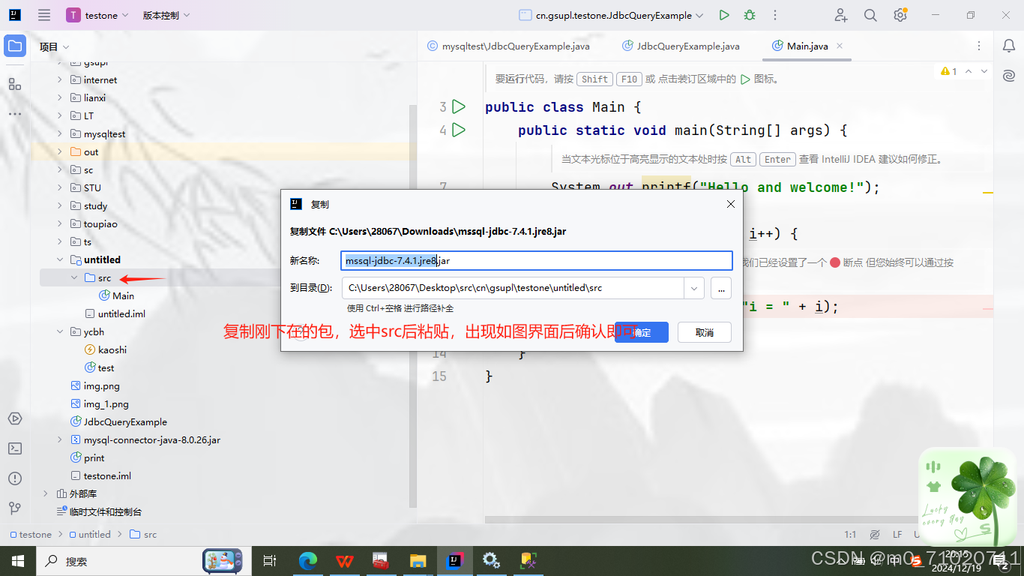Collapse the ycbh folder node
Screen dimensions: 1024x576
pyautogui.click(x=60, y=331)
